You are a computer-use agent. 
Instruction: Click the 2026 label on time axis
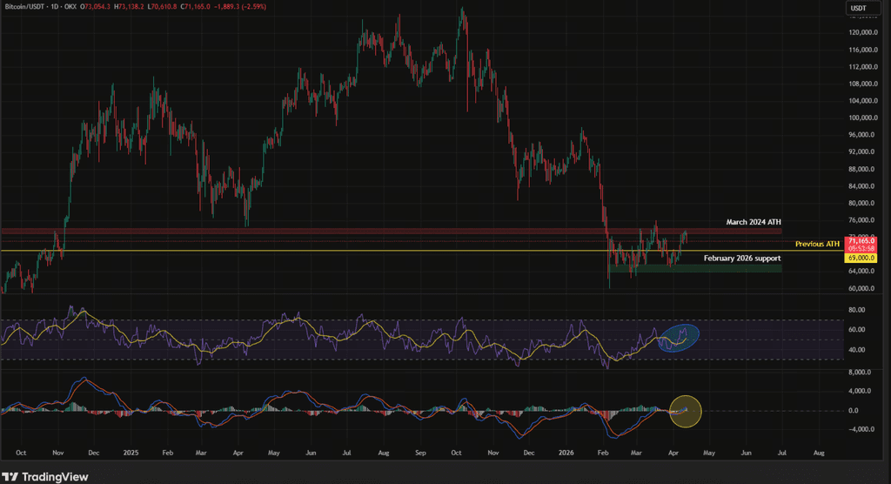coord(566,454)
